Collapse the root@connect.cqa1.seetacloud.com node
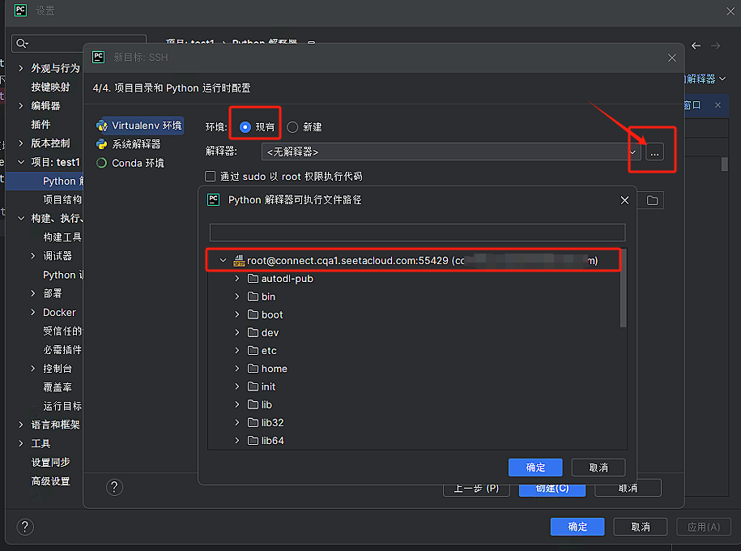 click(223, 260)
